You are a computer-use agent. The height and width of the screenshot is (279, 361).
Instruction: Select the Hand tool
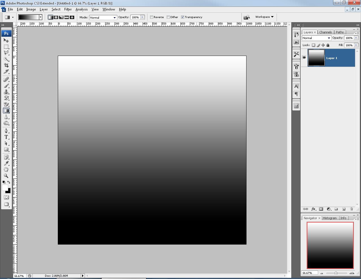click(x=6, y=169)
